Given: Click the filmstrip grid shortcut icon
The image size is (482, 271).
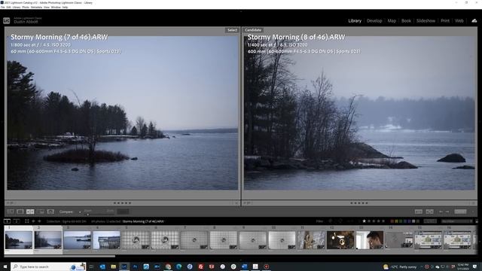Looking at the screenshot, I should [27, 221].
